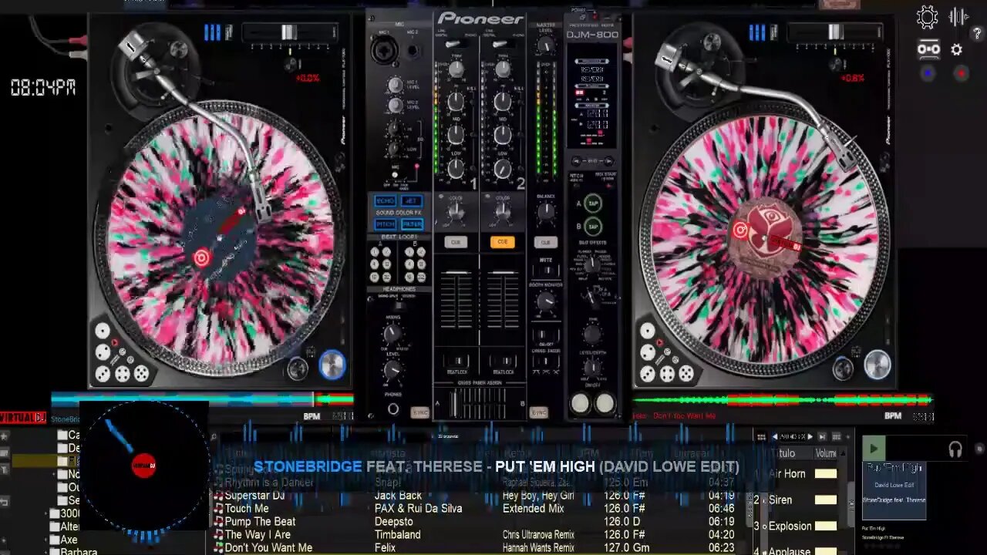Toggle channel 2 BEATLOCK switch
Image resolution: width=987 pixels, height=555 pixels.
[x=503, y=361]
